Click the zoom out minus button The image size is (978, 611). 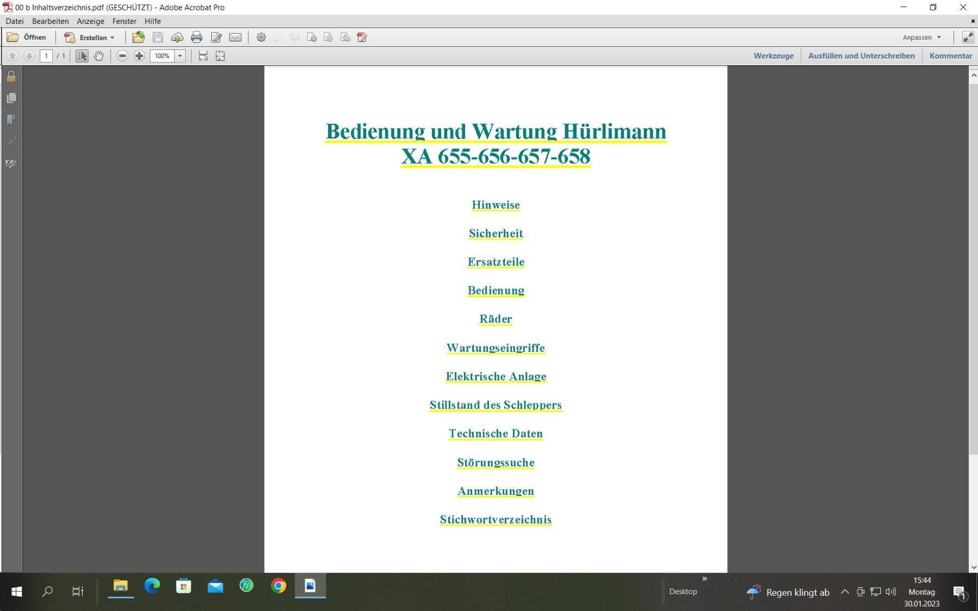coord(122,56)
